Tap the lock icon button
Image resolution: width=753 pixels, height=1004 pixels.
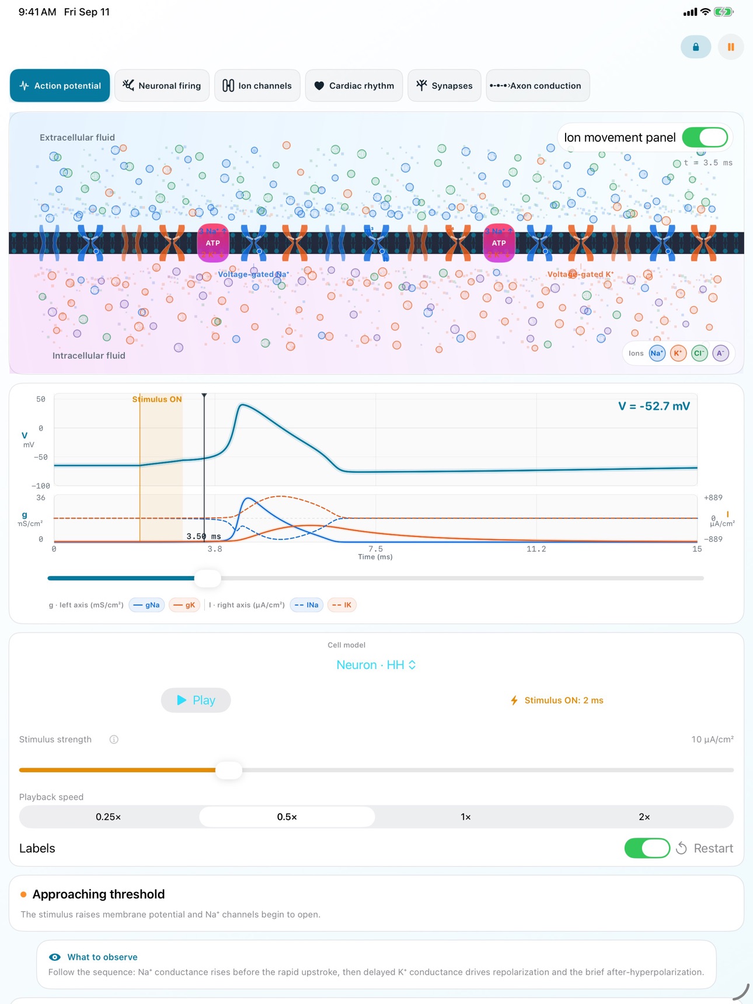(696, 47)
